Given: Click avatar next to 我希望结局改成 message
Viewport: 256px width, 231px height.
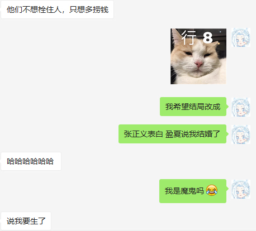Looking at the screenshot, I should point(241,107).
